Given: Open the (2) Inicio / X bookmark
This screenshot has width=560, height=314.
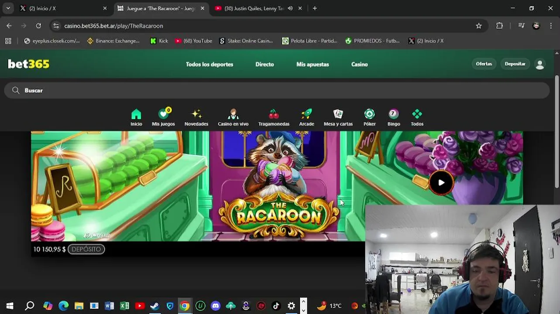Looking at the screenshot, I should [x=426, y=41].
